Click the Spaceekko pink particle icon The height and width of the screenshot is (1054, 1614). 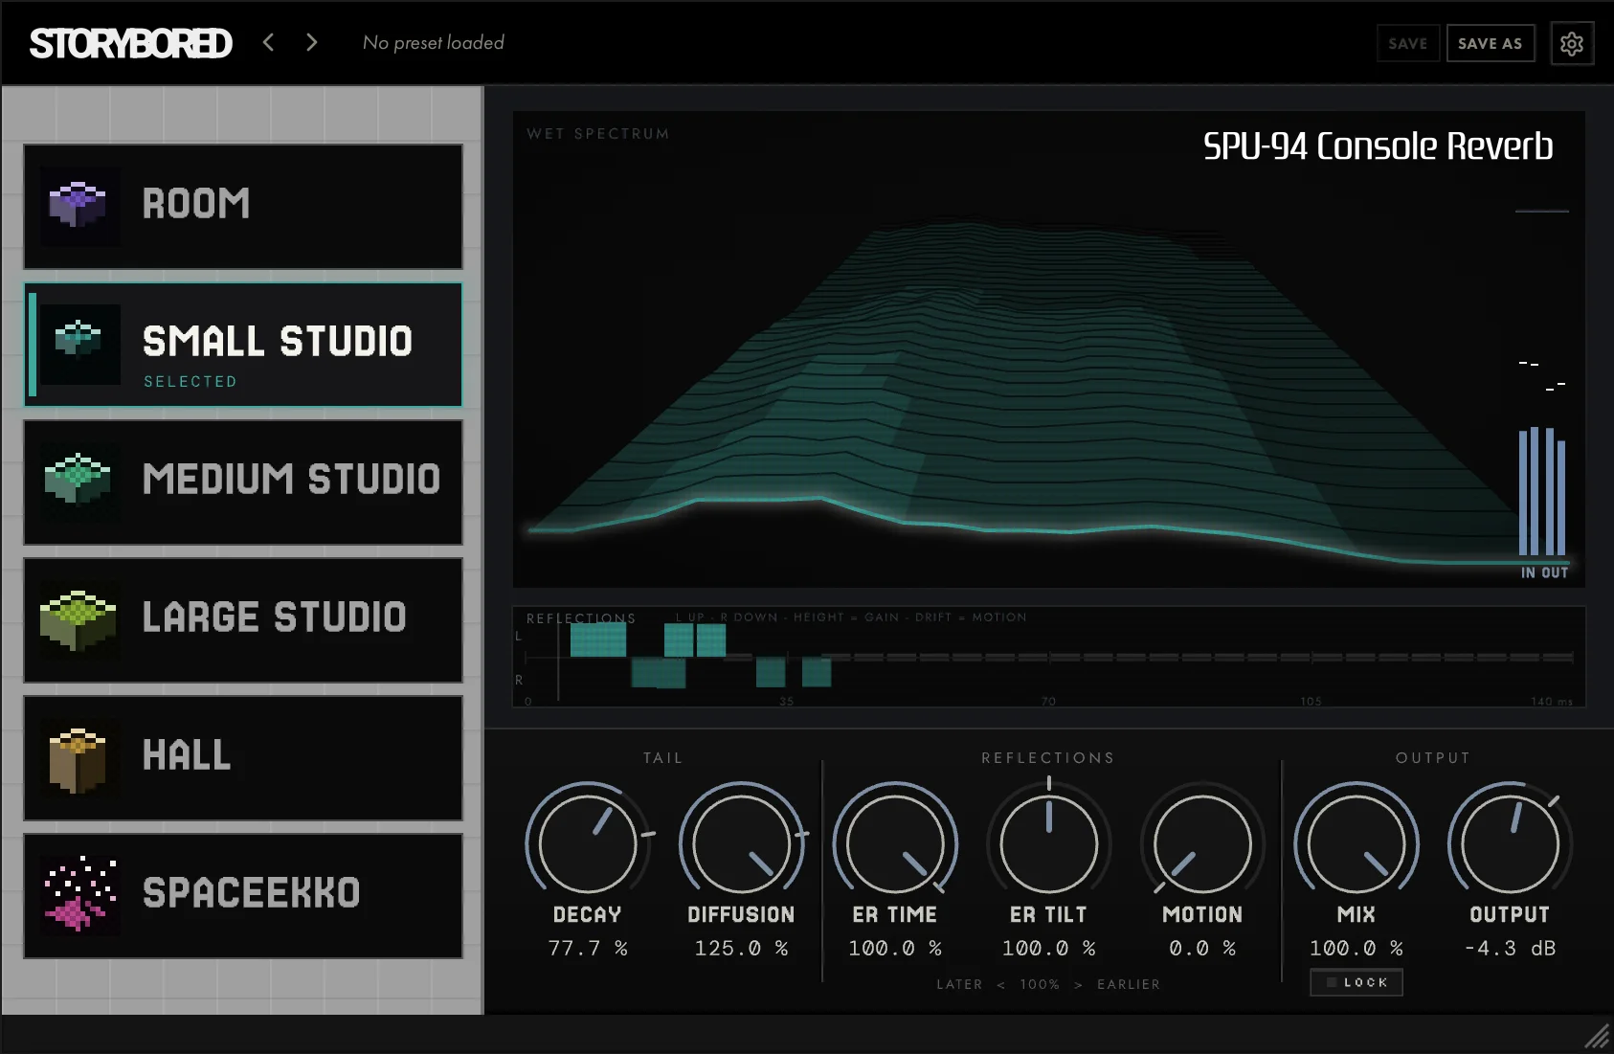click(x=80, y=894)
